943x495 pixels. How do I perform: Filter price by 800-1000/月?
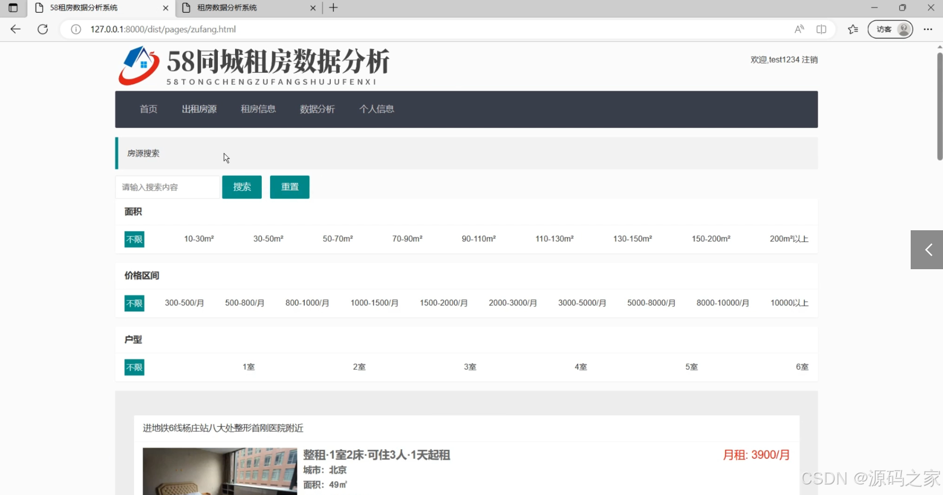(x=307, y=303)
